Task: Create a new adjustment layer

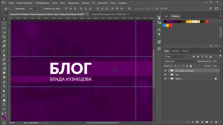Action: coord(202,122)
